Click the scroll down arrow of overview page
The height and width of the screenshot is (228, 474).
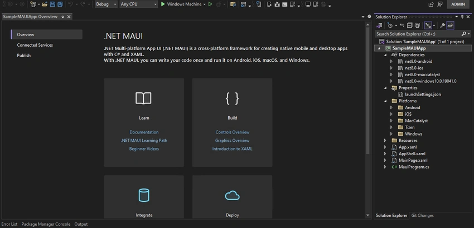point(367,215)
